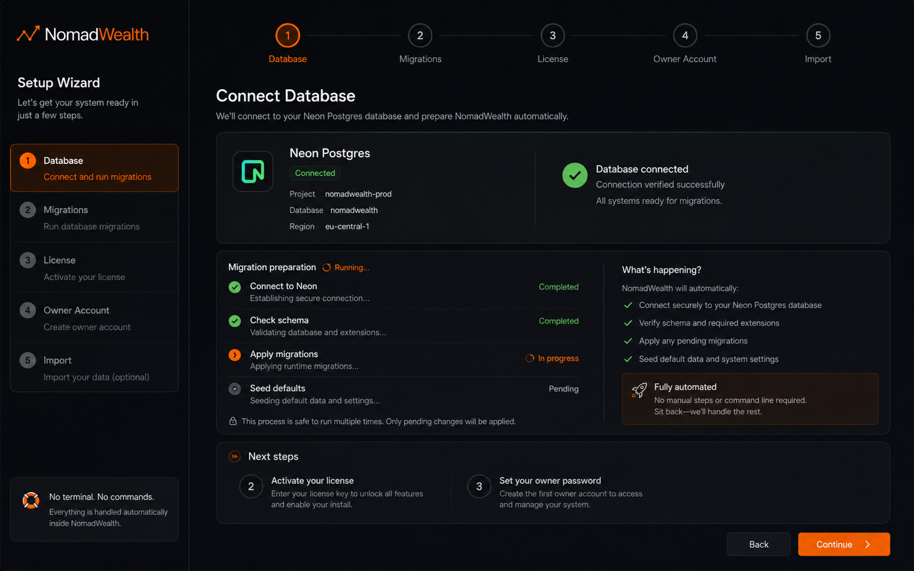The image size is (914, 571).
Task: Click the Continue button
Action: click(844, 545)
